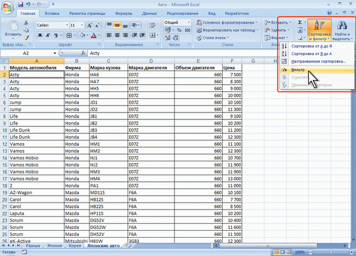Click cell Модель автомобиля header

click(x=37, y=68)
